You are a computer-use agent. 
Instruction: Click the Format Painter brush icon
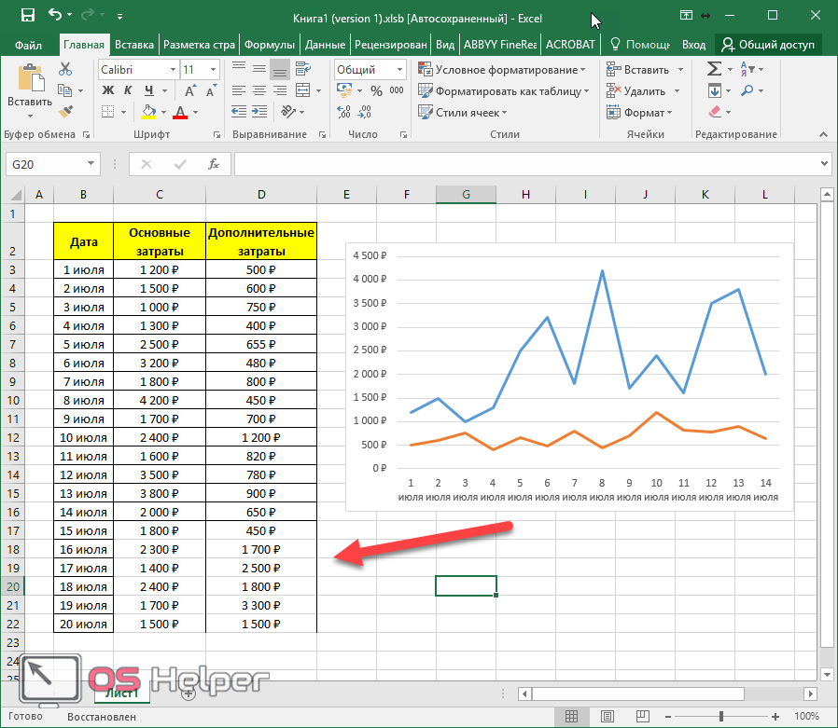(x=65, y=112)
